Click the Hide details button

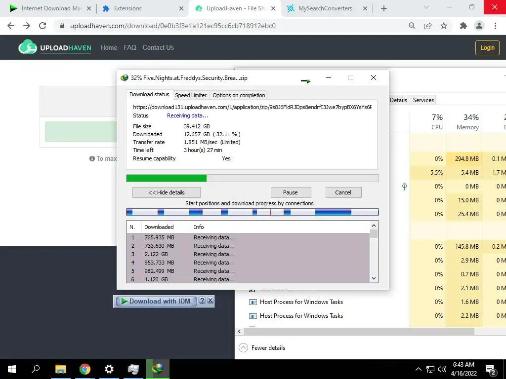click(167, 192)
